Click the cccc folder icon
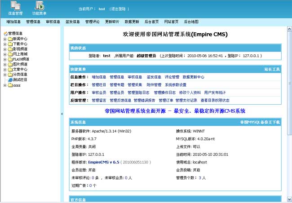292x203 pixels. click(10, 85)
